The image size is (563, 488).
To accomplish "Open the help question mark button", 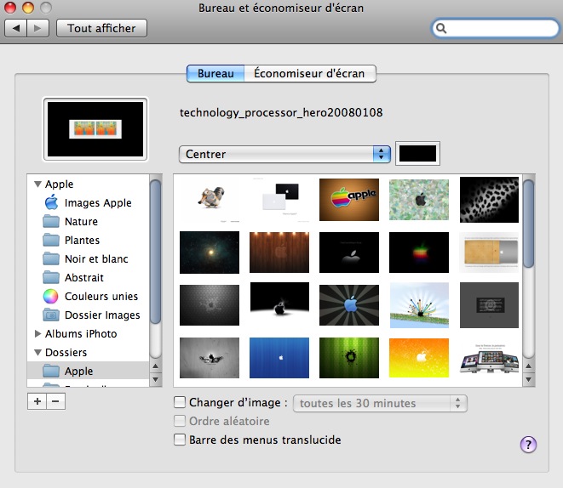I will click(x=528, y=445).
